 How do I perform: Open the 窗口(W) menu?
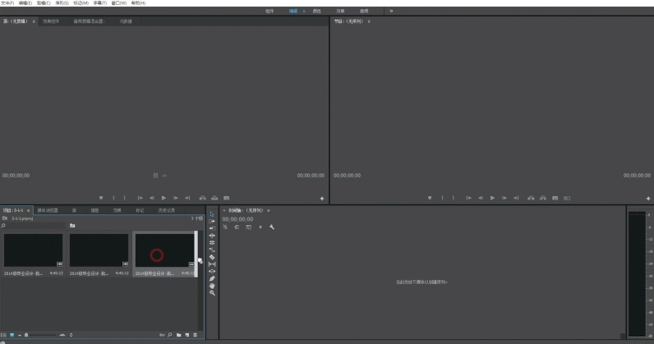tap(118, 3)
